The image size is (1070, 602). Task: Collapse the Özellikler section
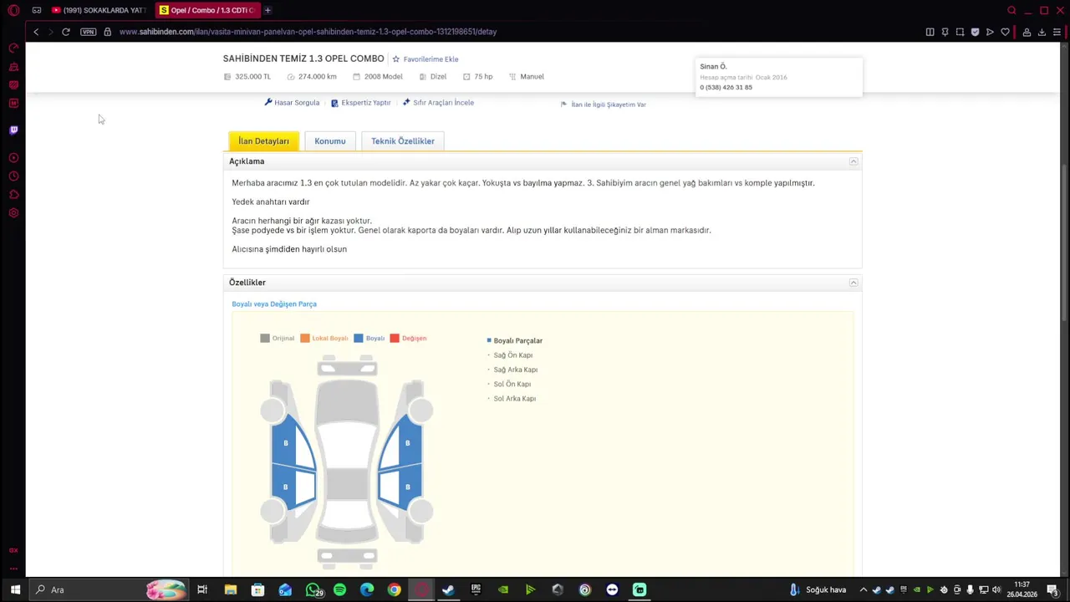853,283
